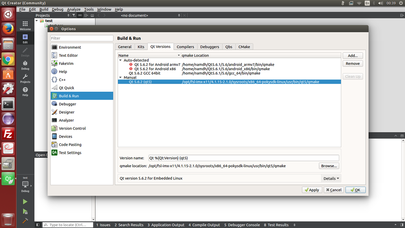Edit the Version name field
This screenshot has height=228, width=405.
point(244,158)
